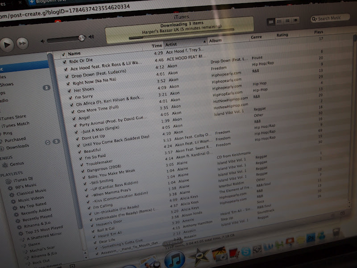Screen dimensions: 357x268
Task: Select the Rock Out playlist
Action: point(41,262)
